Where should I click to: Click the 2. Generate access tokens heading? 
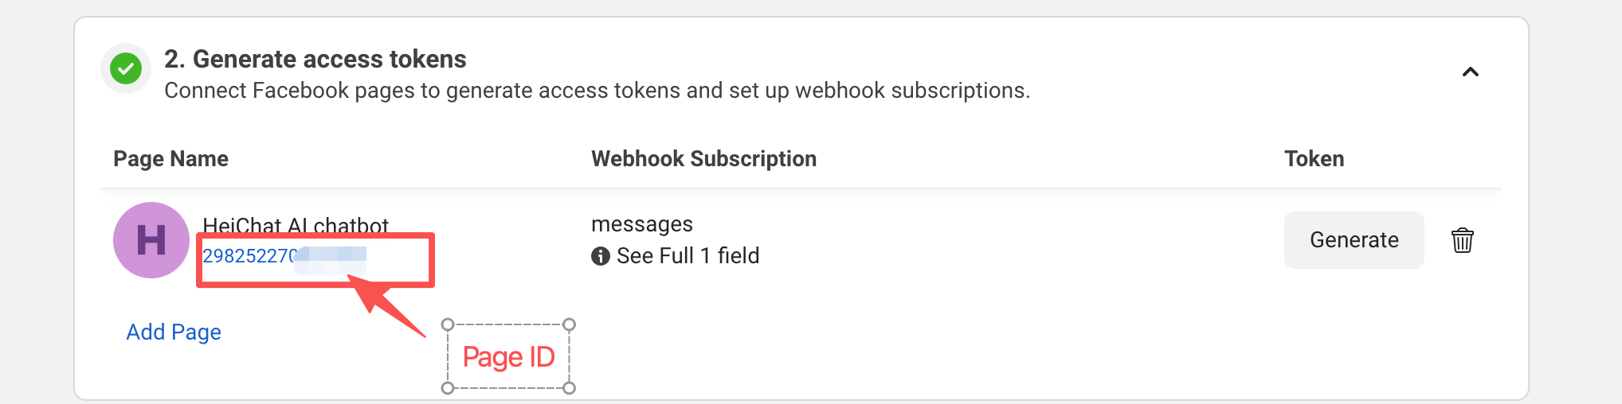[x=315, y=59]
